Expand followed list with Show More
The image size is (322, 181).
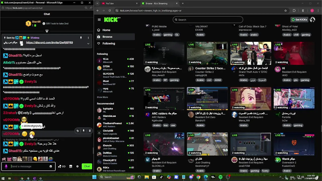102,97
